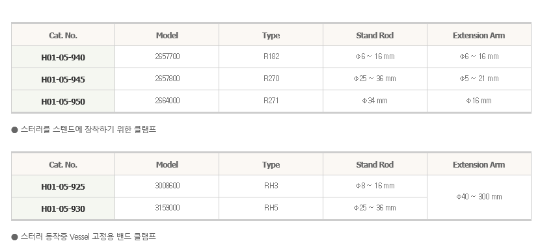Select model number 2657800 cell

[167, 79]
